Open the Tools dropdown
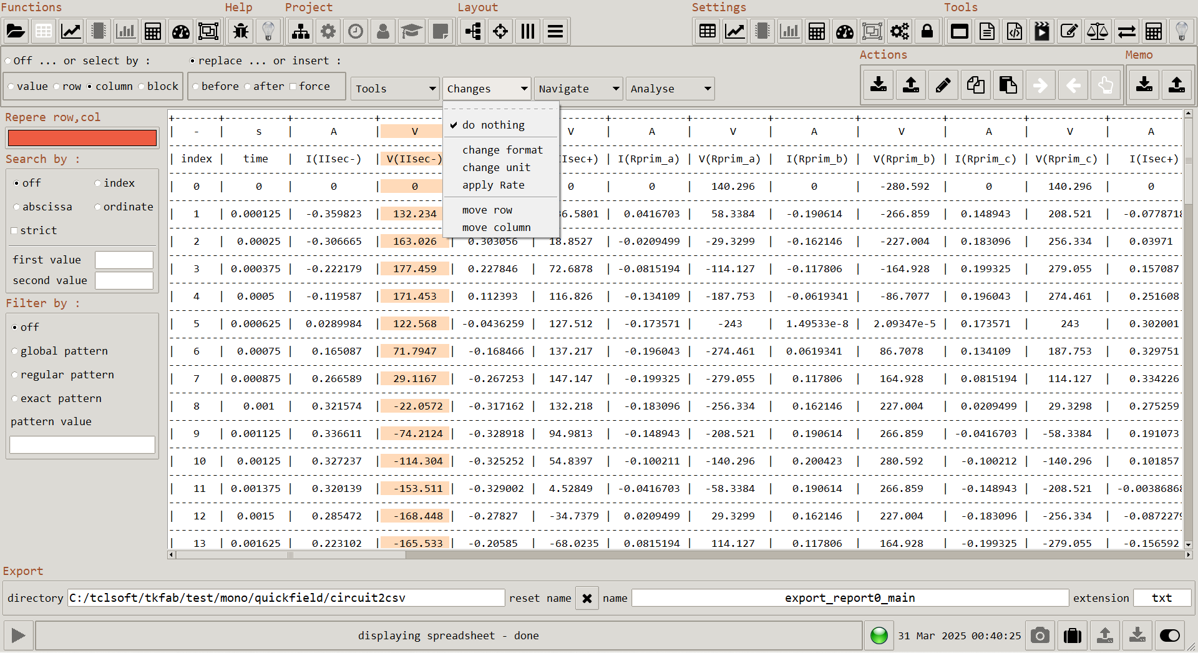Screen dimensions: 1198x653 point(395,89)
